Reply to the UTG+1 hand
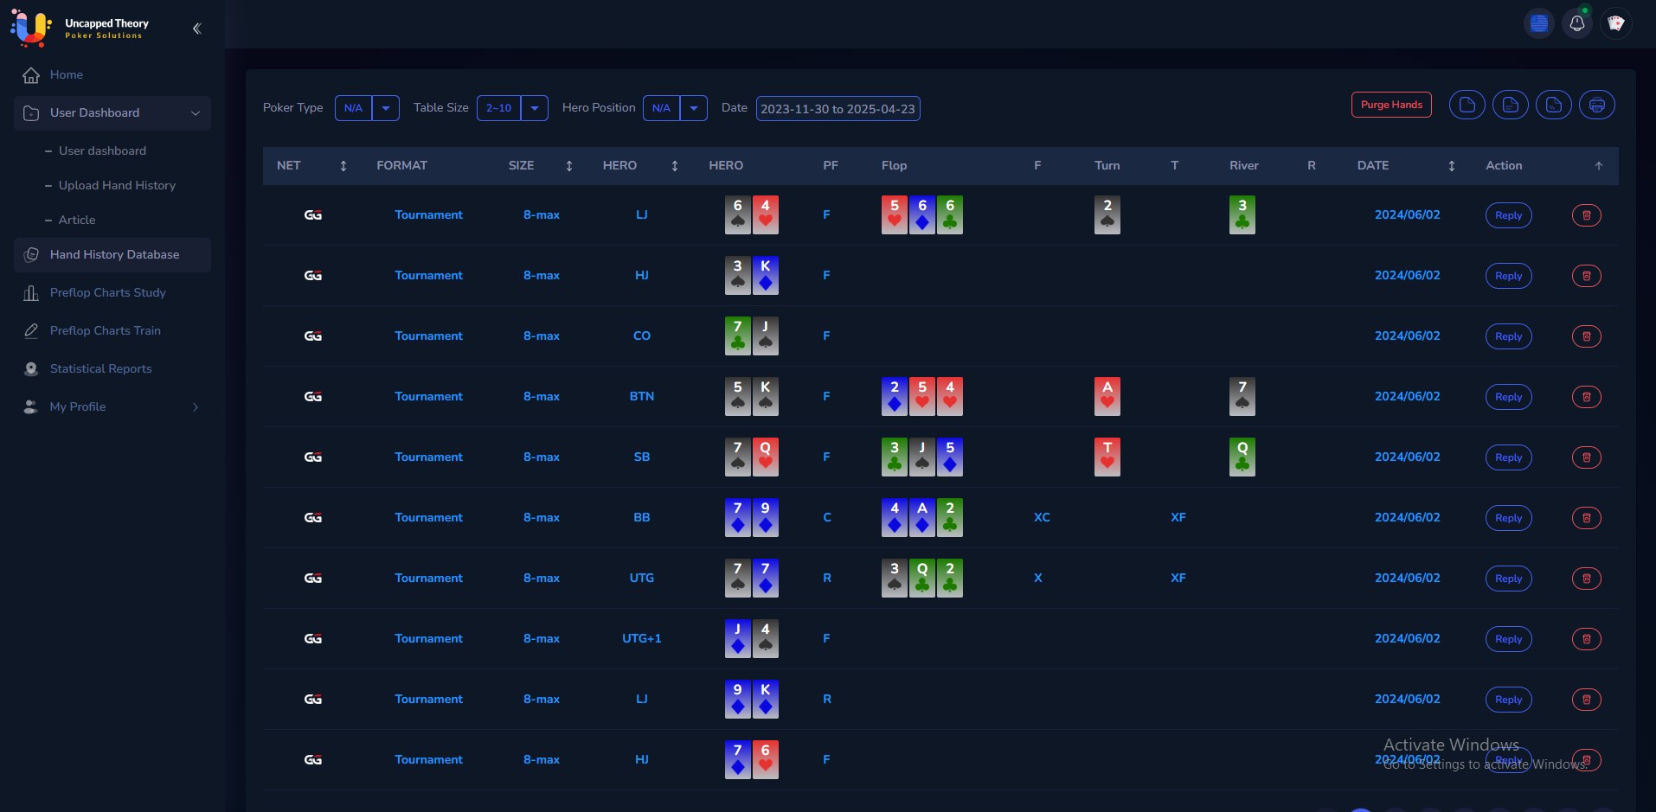1656x812 pixels. coord(1508,639)
